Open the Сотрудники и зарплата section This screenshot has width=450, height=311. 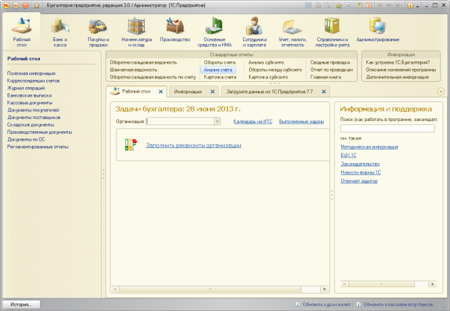[x=254, y=32]
